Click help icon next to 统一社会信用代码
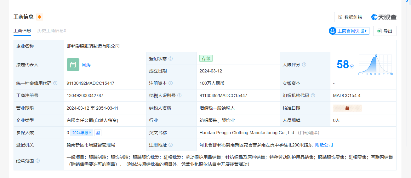The height and width of the screenshot is (178, 411). point(55,83)
